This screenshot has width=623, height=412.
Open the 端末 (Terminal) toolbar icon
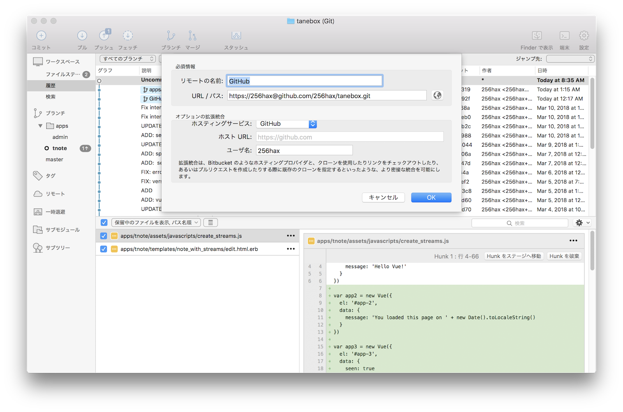coord(565,36)
